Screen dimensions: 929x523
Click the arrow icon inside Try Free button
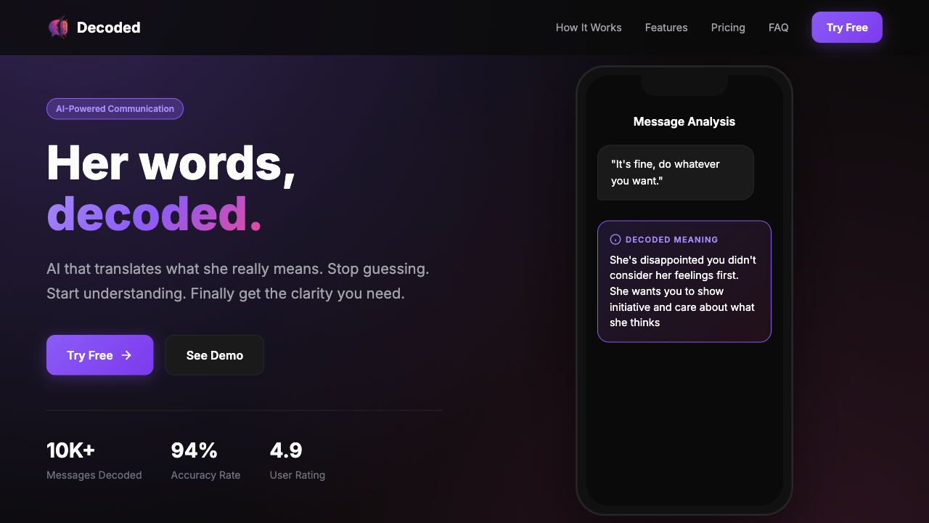pyautogui.click(x=127, y=355)
